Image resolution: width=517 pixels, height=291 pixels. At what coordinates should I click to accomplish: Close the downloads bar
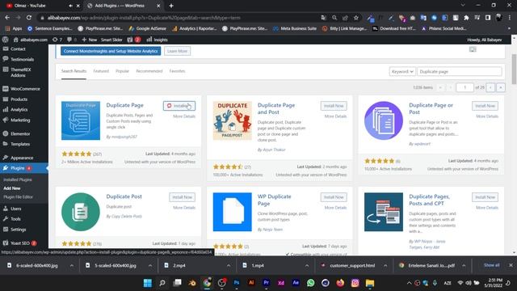coord(511,265)
